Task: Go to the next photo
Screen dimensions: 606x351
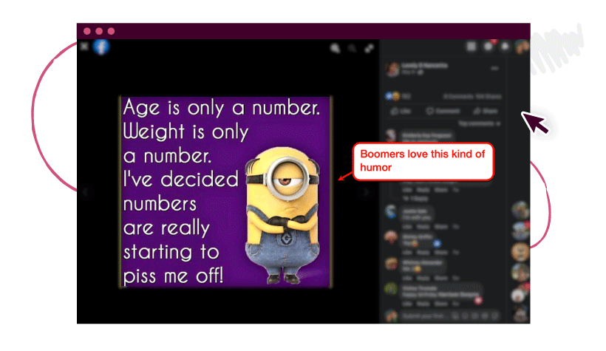Action: pyautogui.click(x=366, y=191)
